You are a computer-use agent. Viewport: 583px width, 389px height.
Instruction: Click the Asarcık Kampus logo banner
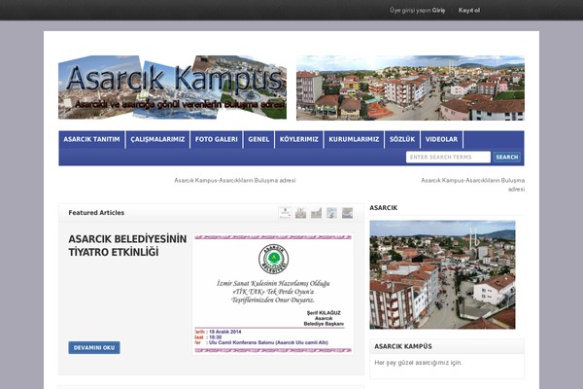pyautogui.click(x=172, y=88)
